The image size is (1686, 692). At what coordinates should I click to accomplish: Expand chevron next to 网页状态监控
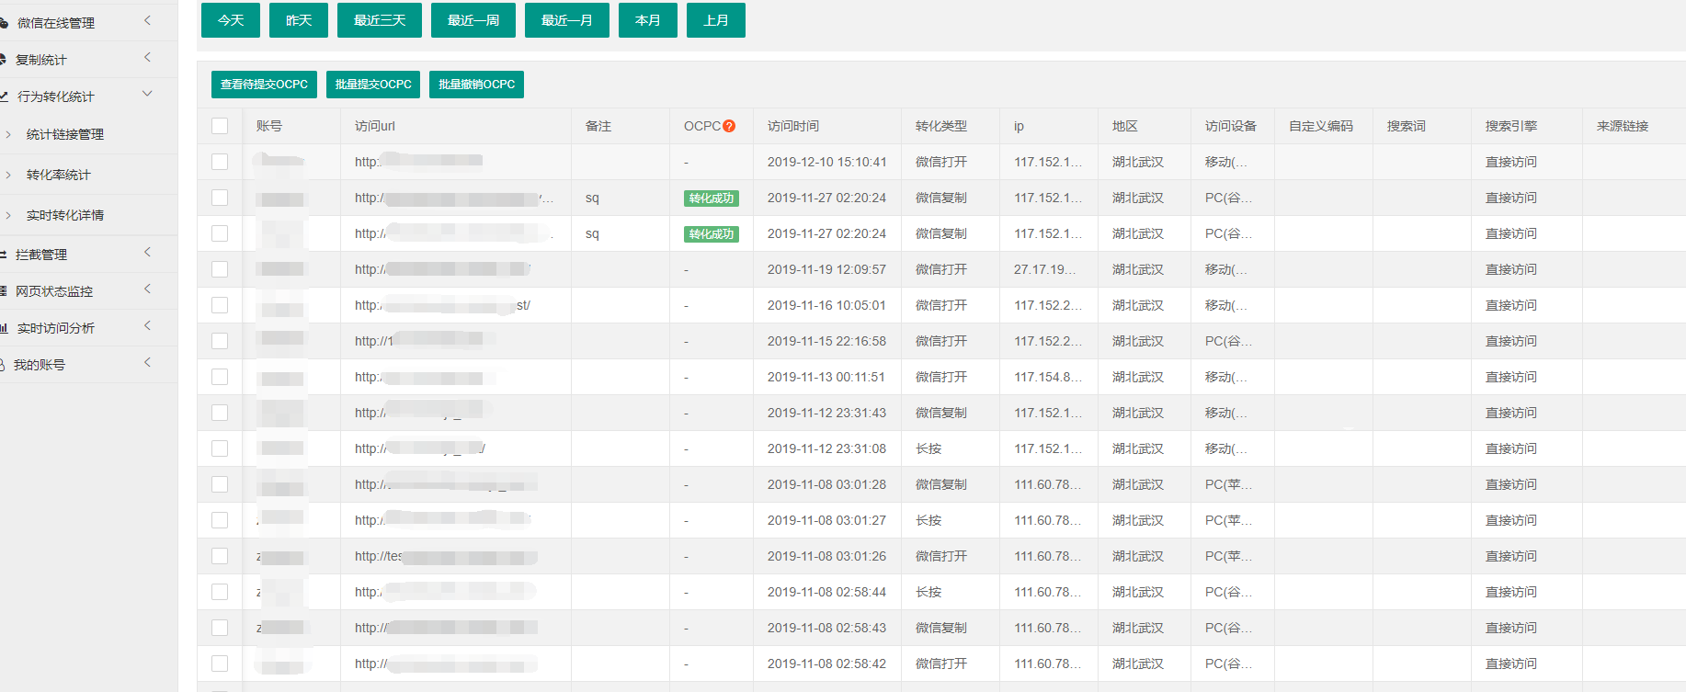tap(147, 289)
